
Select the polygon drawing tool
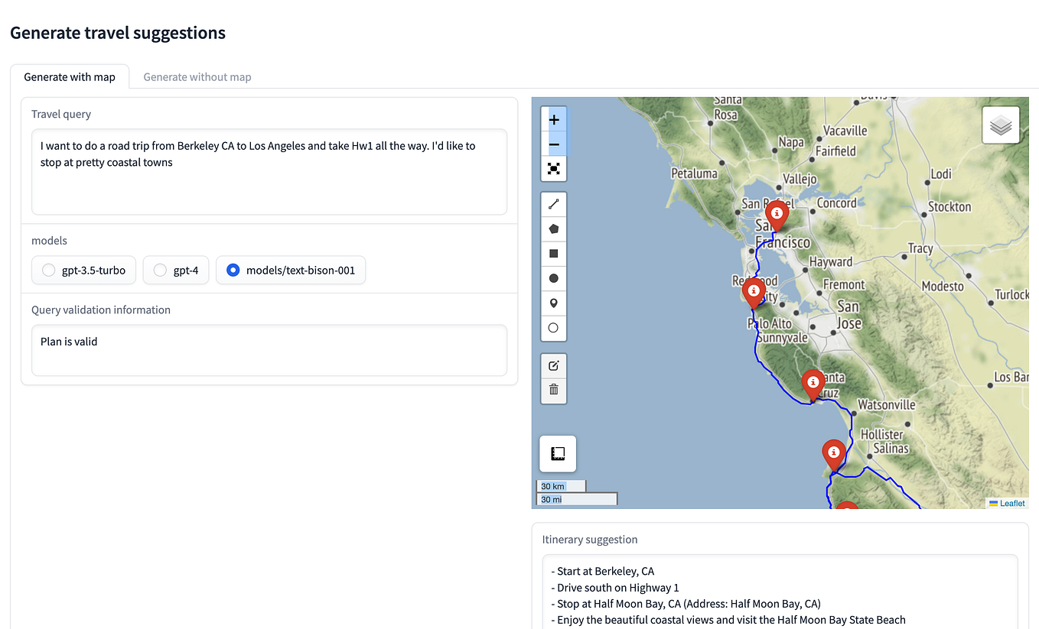click(553, 229)
